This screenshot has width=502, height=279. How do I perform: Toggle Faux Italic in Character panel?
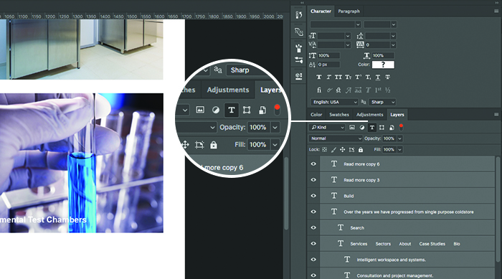[x=328, y=77]
